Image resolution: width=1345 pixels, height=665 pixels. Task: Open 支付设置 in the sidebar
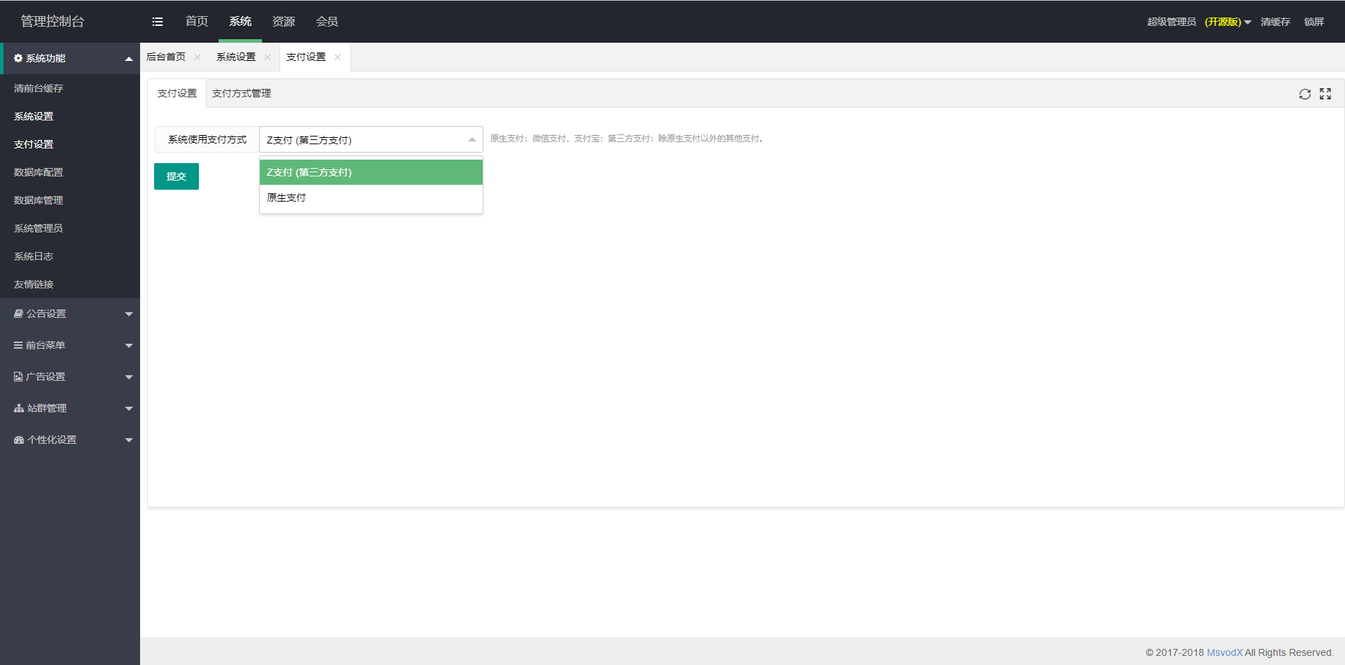point(34,144)
